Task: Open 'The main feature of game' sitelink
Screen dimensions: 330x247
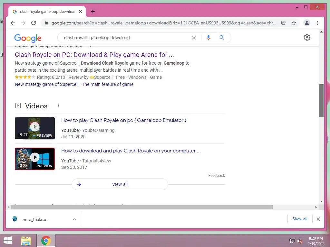Action: 108,84
